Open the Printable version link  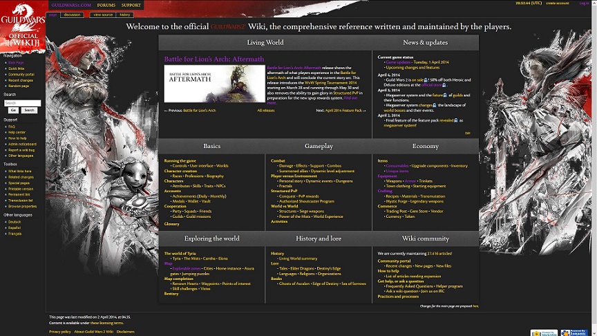(21, 189)
